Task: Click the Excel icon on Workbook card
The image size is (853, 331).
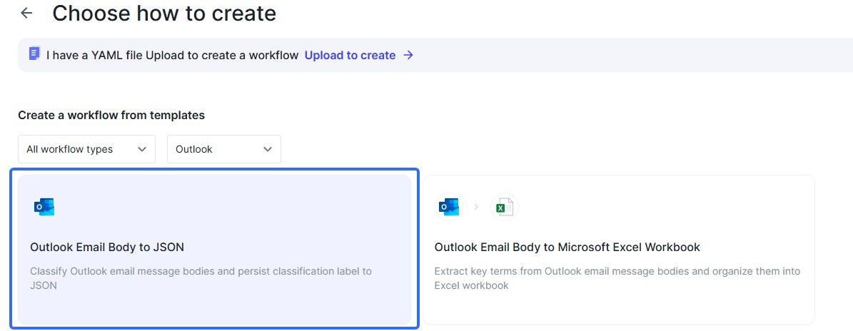Action: tap(504, 207)
